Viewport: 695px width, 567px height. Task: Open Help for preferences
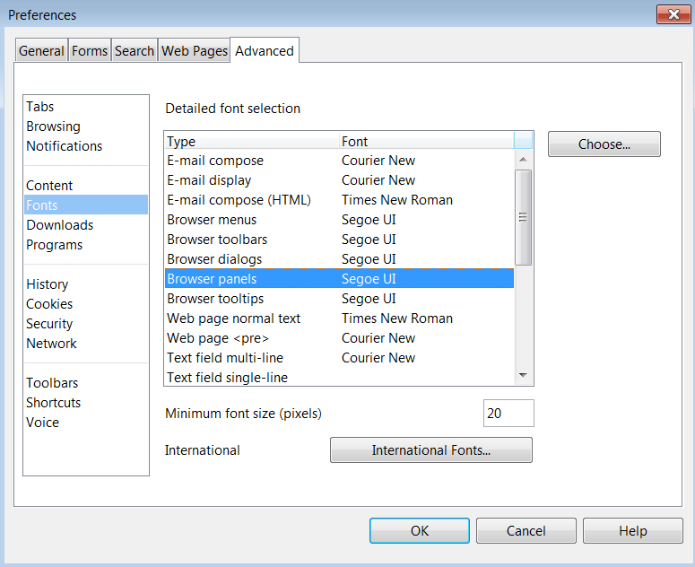pos(632,531)
